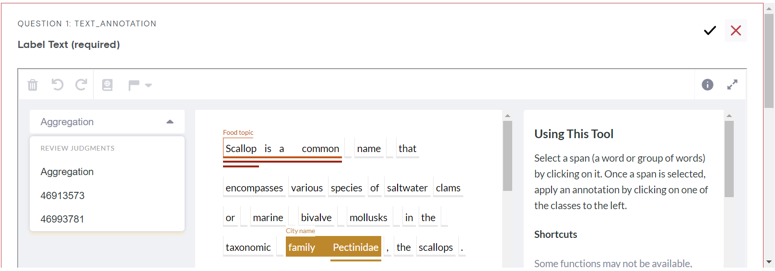This screenshot has width=775, height=271.
Task: Expand annotation tool to fullscreen
Action: 732,85
